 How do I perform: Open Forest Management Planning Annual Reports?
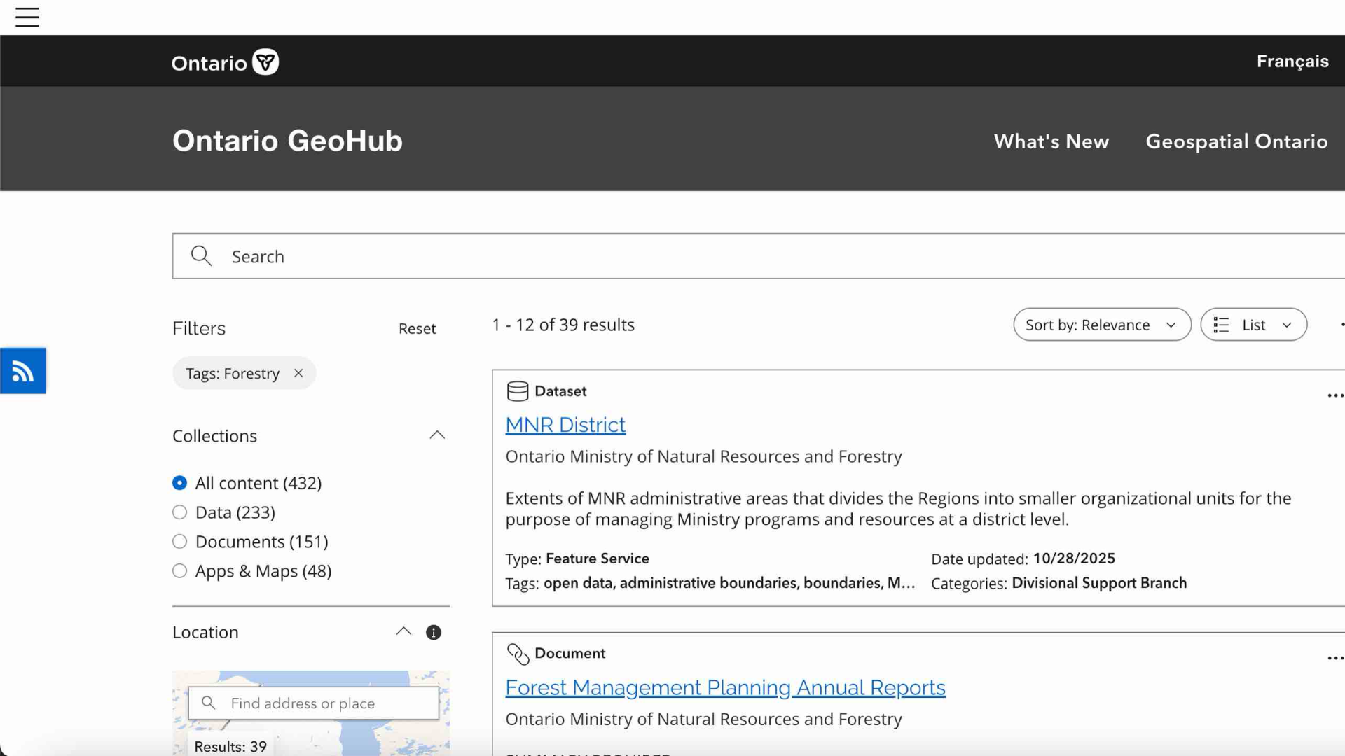pos(725,687)
